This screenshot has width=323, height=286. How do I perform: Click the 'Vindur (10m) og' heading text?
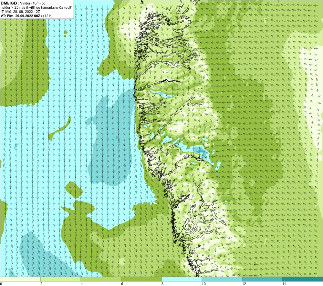click(33, 4)
